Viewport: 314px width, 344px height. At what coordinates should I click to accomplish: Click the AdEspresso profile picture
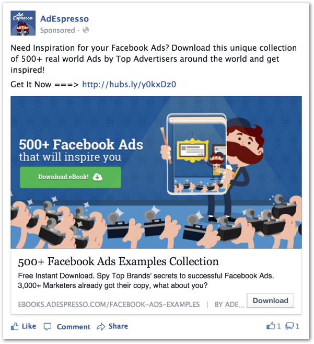[x=23, y=23]
